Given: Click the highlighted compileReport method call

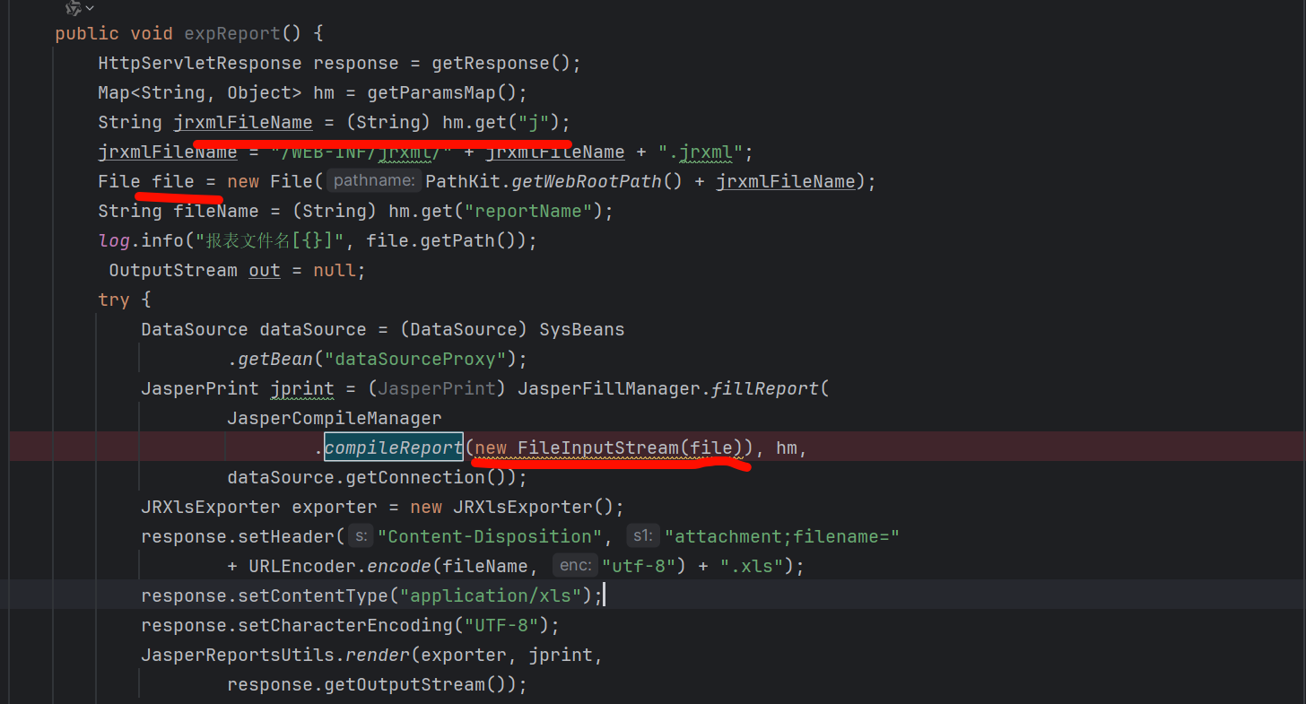Looking at the screenshot, I should click(x=393, y=448).
